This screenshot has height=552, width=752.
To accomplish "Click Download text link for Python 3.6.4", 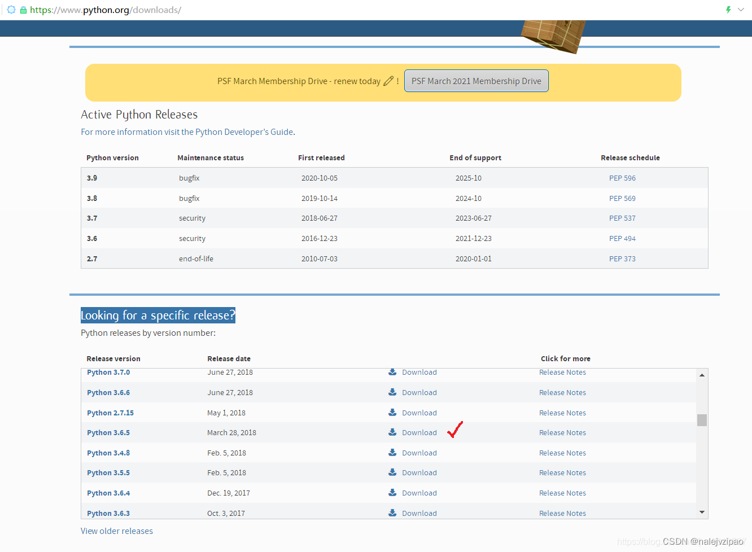I will point(419,493).
